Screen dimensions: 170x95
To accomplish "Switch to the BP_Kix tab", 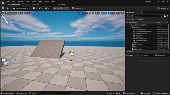I will (x=37, y=4).
